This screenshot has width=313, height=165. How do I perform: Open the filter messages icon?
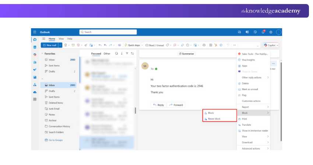(x=127, y=54)
